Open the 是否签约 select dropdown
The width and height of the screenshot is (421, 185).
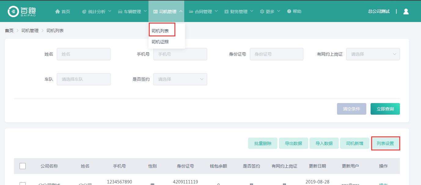coord(180,79)
